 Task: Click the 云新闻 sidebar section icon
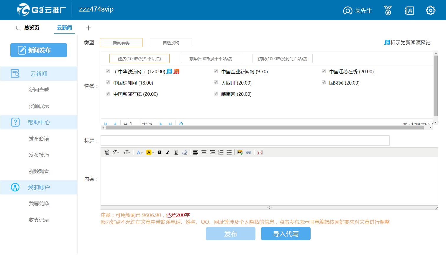15,74
